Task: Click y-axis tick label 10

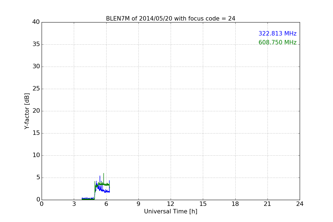Action: point(36,155)
